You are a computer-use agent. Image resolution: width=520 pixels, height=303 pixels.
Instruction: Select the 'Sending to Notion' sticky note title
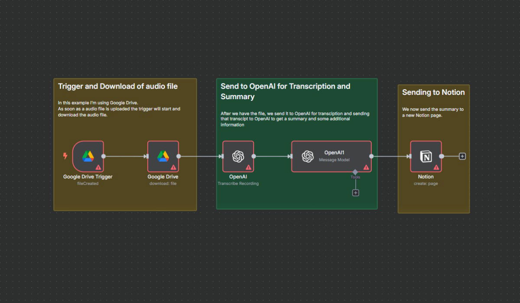click(433, 92)
